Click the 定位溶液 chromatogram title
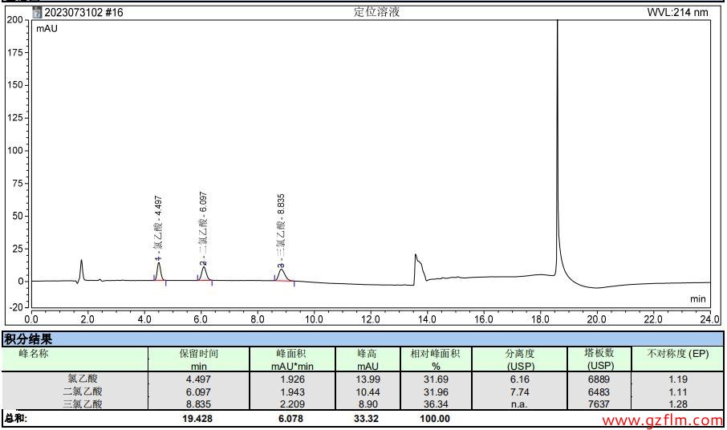 pos(376,12)
